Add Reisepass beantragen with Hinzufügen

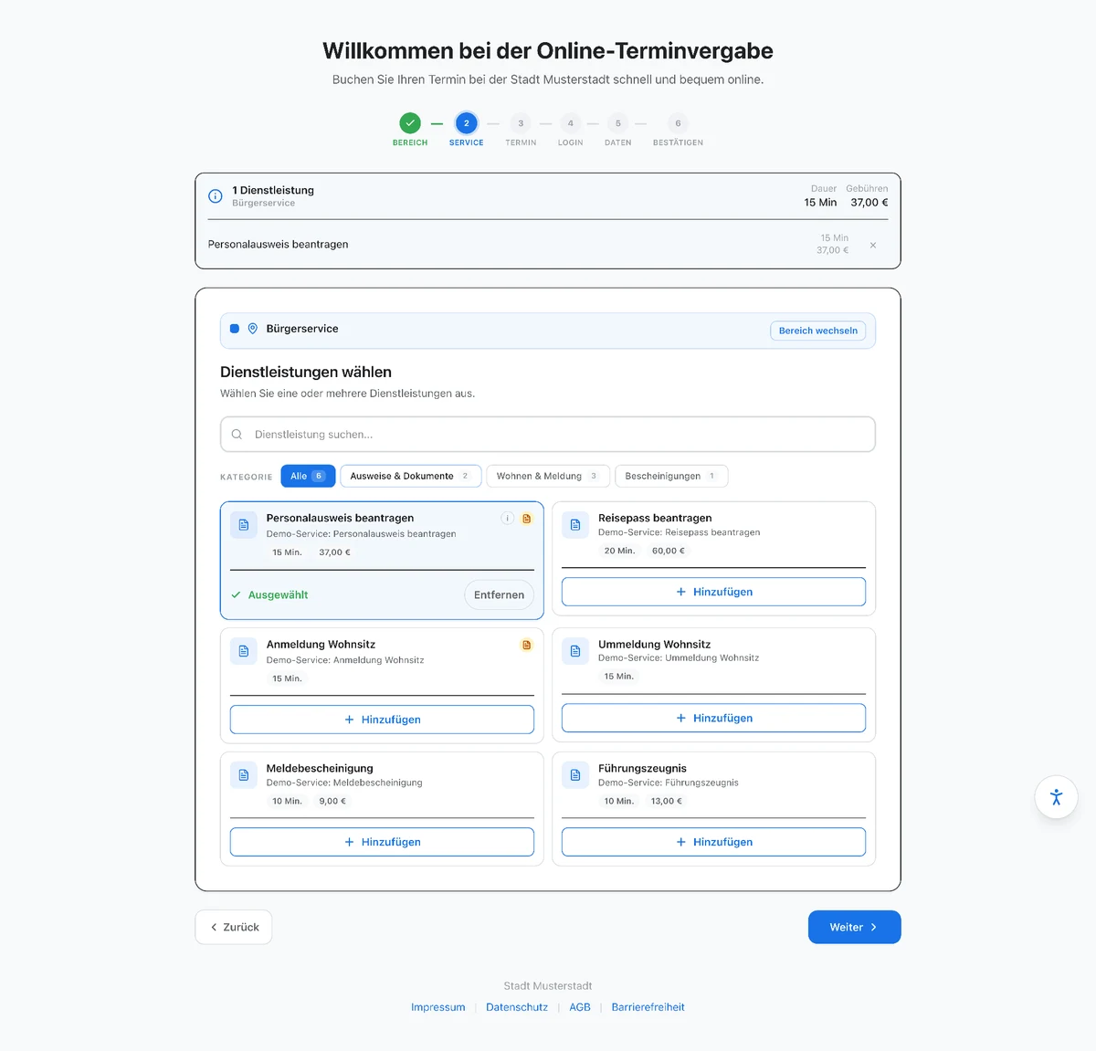click(713, 592)
